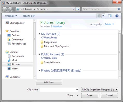Screen dimensions: 123x102
Task: Click the refresh arrows icon by address bar
Action: (x=78, y=9)
